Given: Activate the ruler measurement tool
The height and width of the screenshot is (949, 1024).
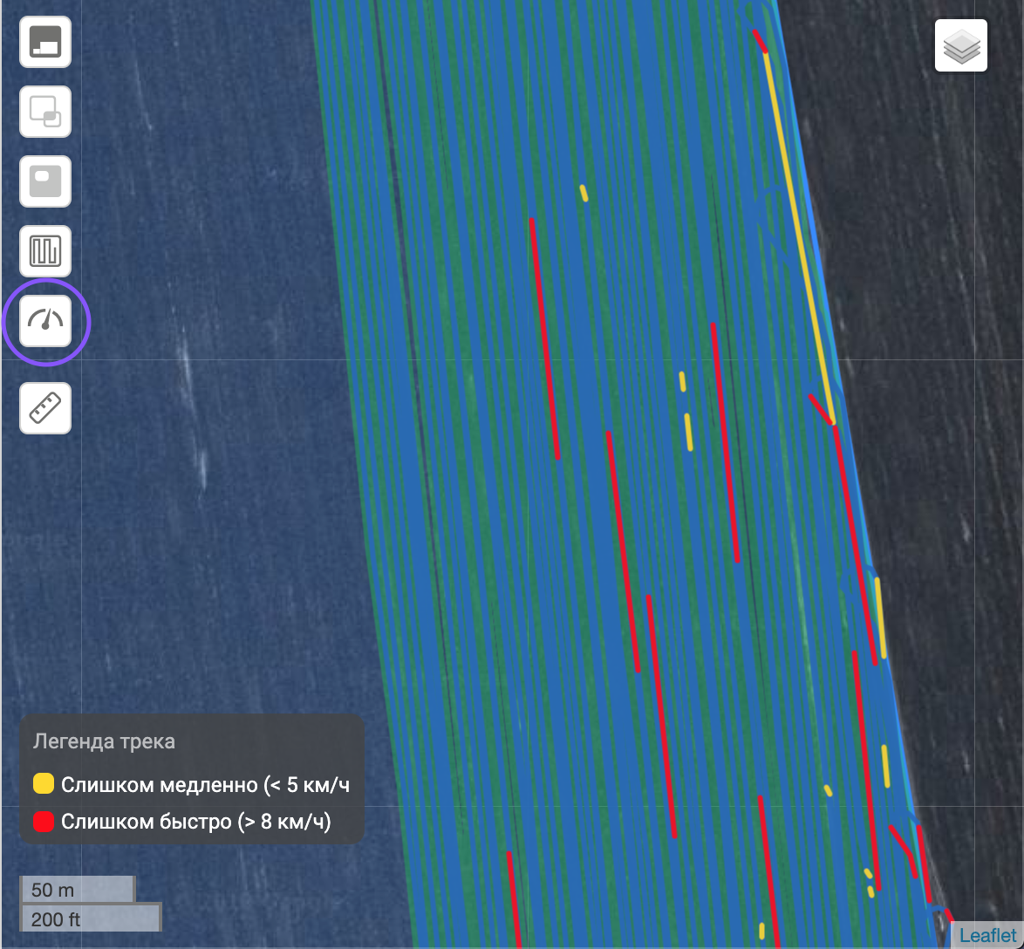Looking at the screenshot, I should click(x=45, y=408).
